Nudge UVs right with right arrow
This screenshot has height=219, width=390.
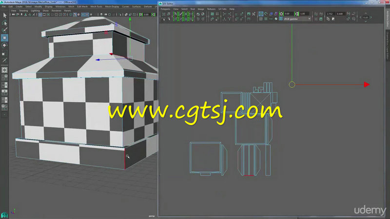371,18
